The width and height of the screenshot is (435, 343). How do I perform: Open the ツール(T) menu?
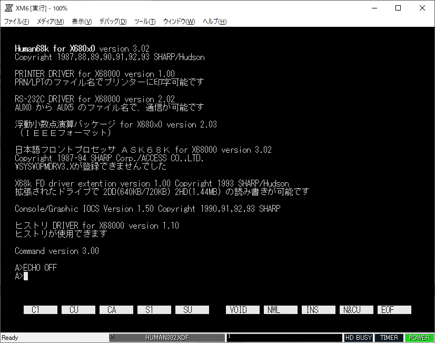[x=144, y=22]
